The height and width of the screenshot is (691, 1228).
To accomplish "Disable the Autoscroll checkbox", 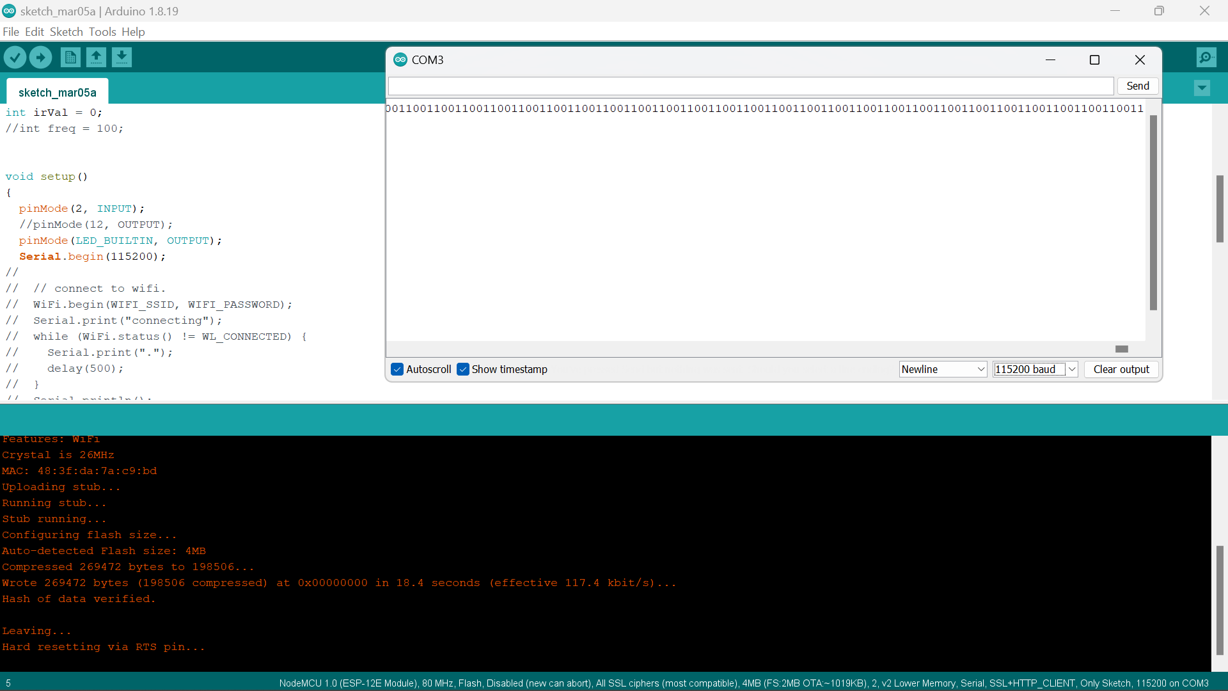I will [397, 369].
